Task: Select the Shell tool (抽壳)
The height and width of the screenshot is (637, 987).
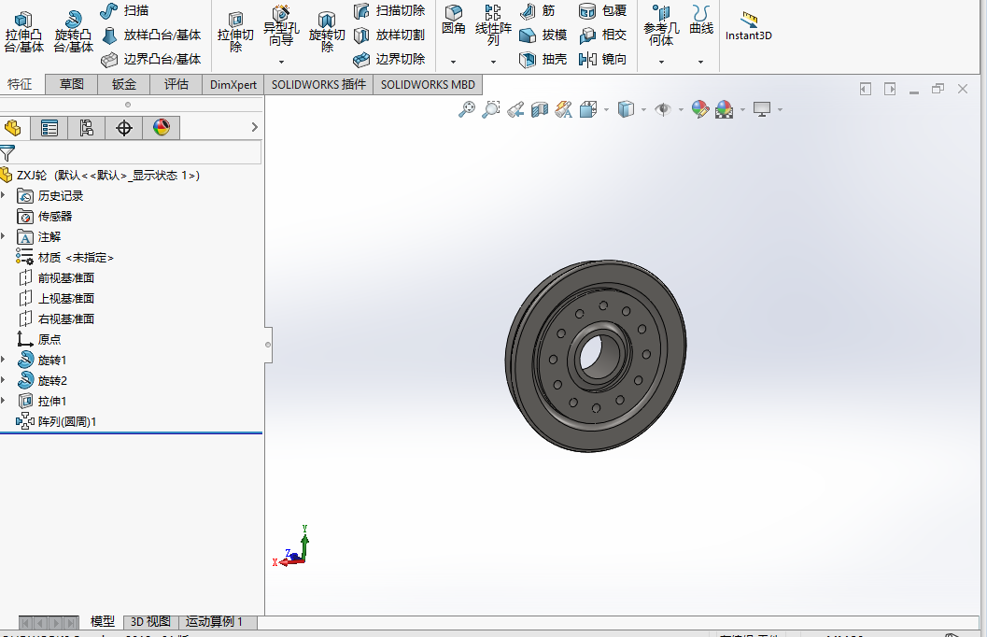Action: click(x=543, y=59)
